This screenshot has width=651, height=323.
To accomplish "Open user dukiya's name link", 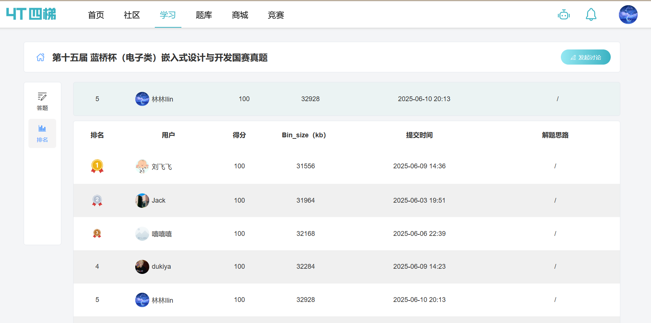I will click(161, 267).
